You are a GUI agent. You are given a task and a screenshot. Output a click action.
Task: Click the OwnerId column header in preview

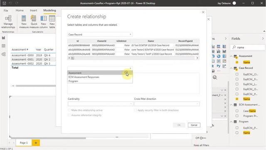click(101, 41)
